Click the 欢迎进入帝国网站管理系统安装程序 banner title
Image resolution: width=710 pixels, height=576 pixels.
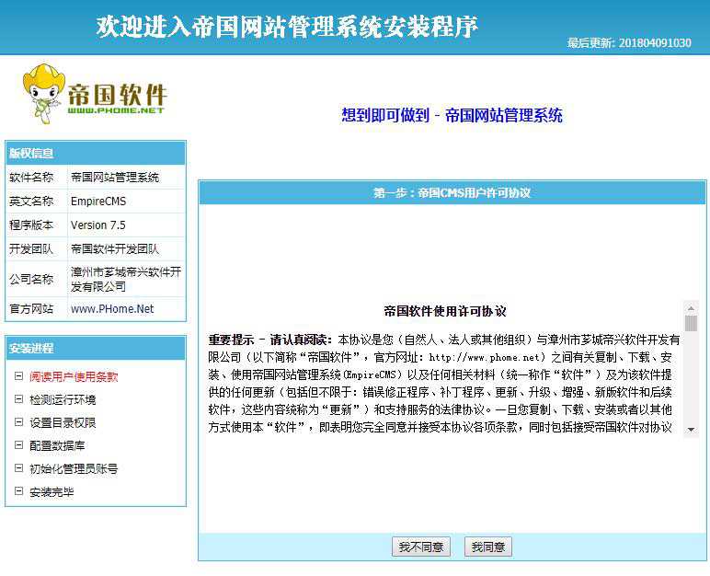[x=287, y=27]
